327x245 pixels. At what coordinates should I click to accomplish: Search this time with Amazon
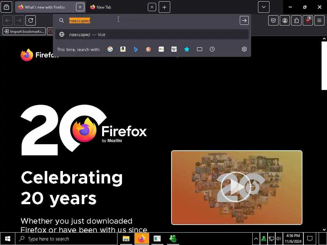click(x=123, y=49)
